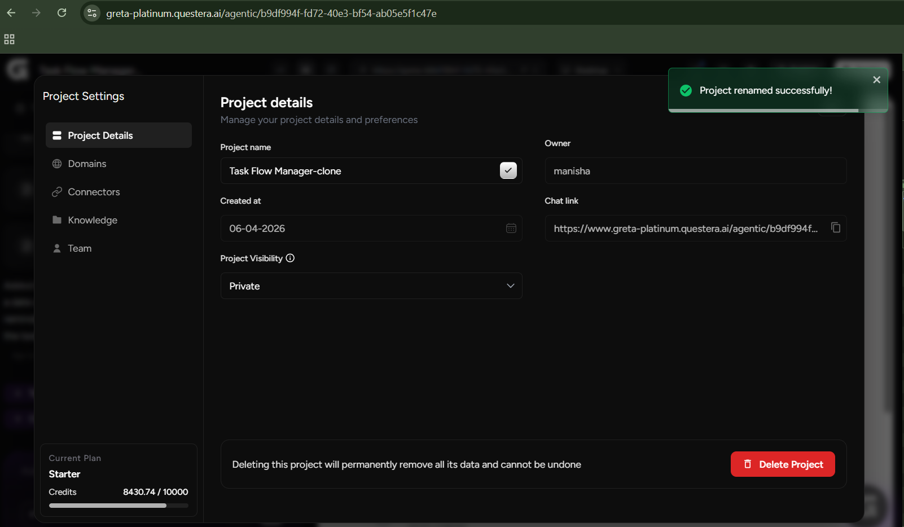Open the Knowledge settings tab
The width and height of the screenshot is (904, 527).
(x=119, y=220)
